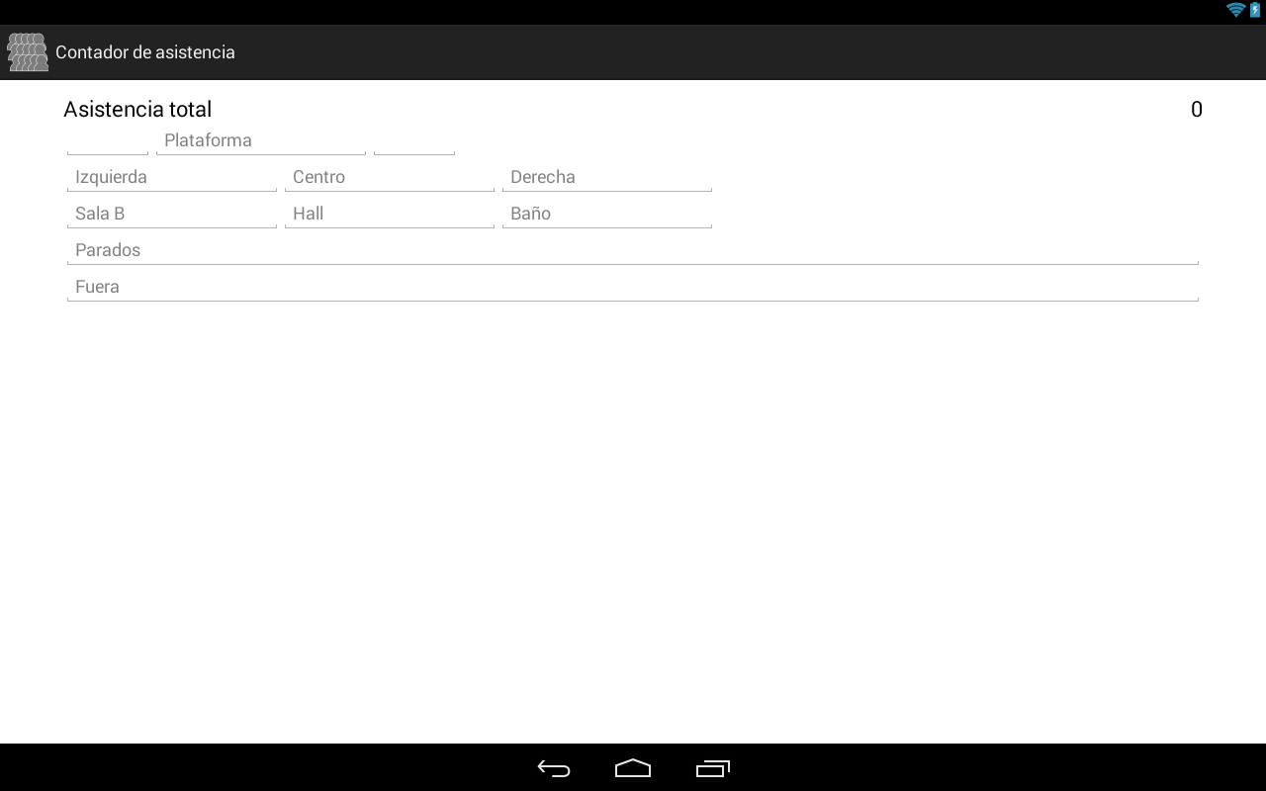Focus the Sala B input field
Viewport: 1266px width, 791px height.
(x=172, y=214)
